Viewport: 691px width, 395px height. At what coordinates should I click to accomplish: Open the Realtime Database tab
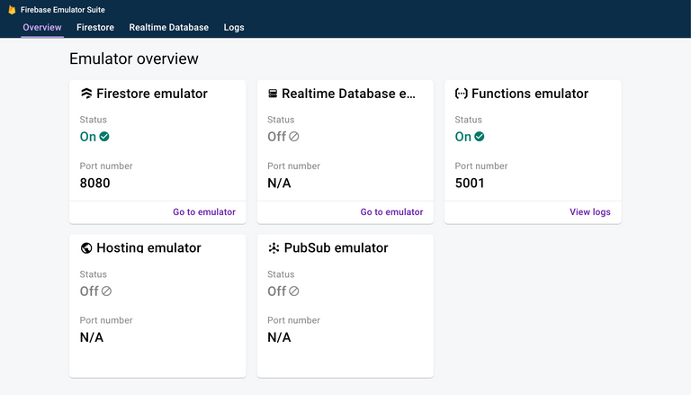click(169, 27)
